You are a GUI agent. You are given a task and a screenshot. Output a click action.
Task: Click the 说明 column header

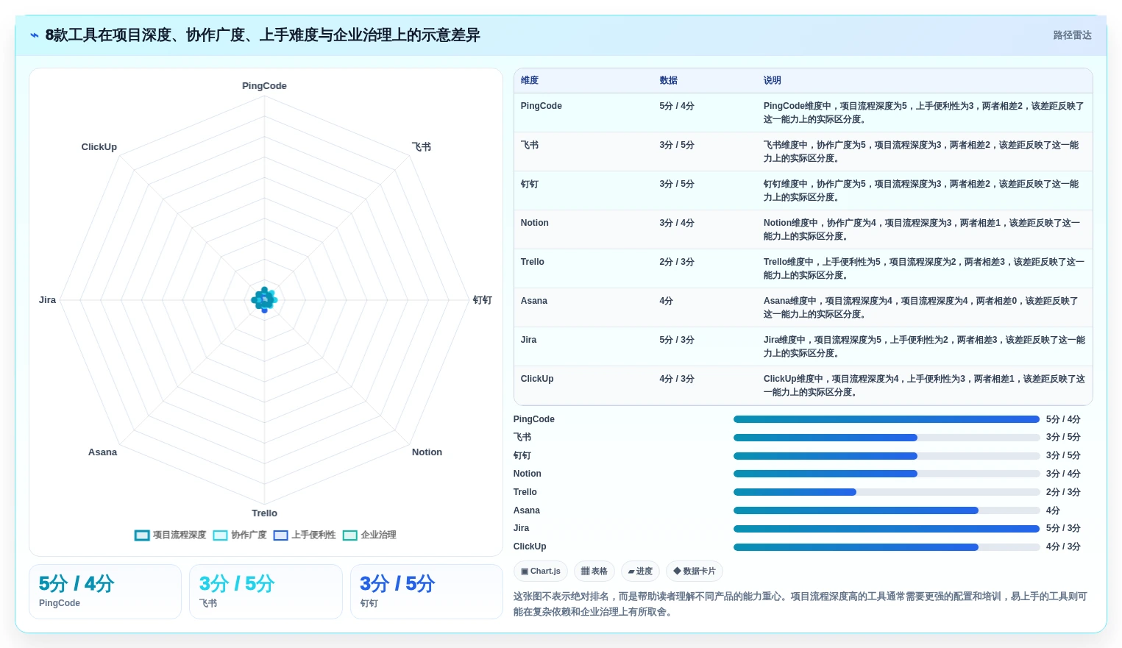(x=773, y=81)
